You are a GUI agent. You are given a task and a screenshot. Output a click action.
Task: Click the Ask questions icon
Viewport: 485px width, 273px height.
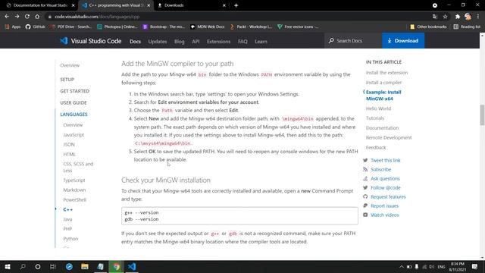(x=365, y=178)
